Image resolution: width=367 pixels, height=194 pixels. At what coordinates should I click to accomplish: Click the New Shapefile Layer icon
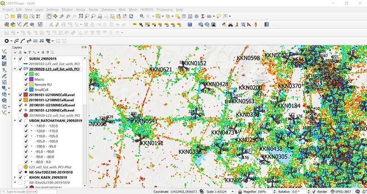(19, 24)
